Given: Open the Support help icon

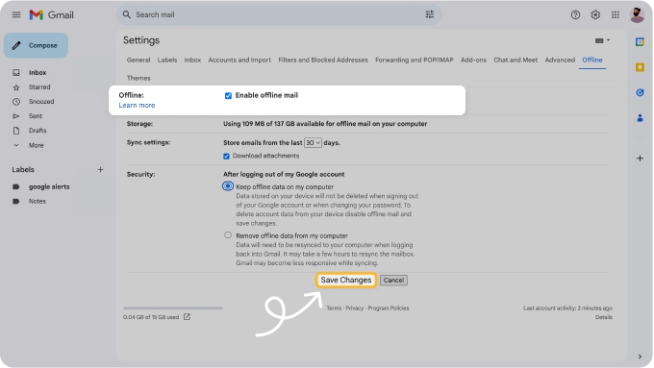Looking at the screenshot, I should pos(575,15).
